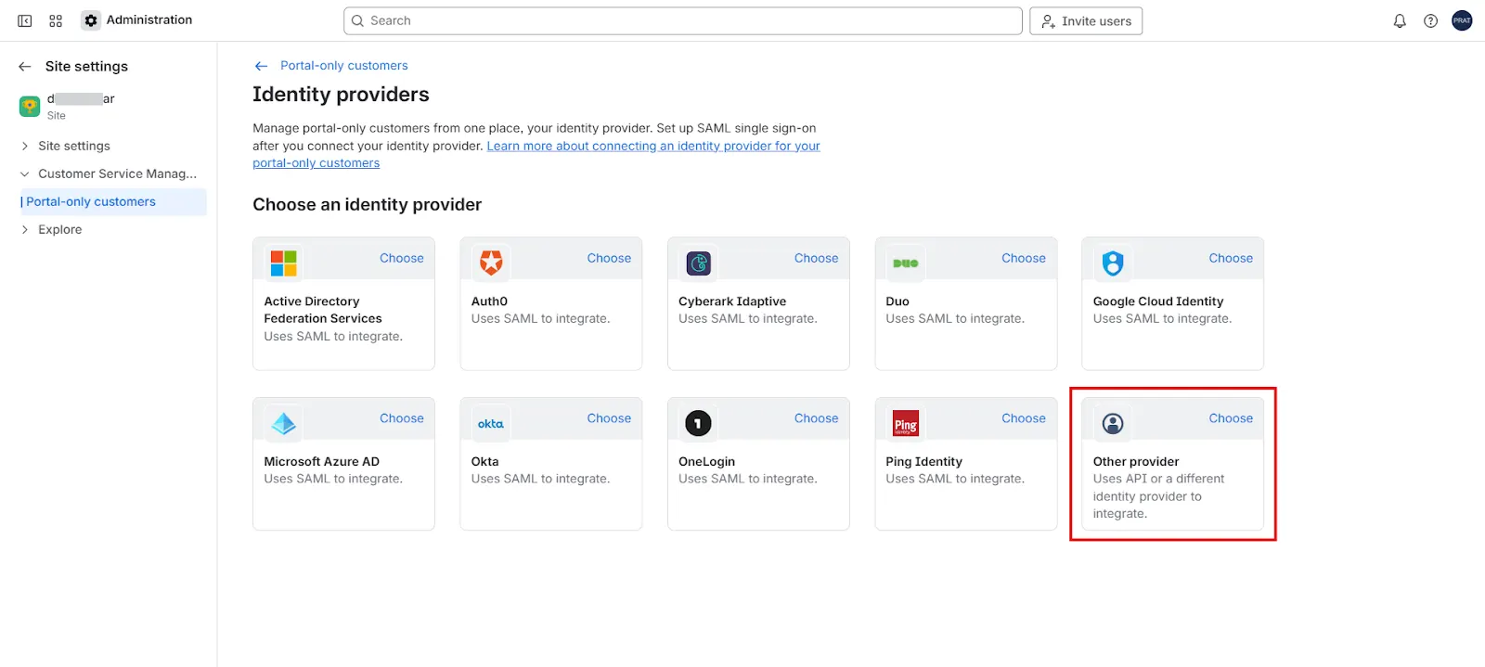Open the help question mark icon
This screenshot has width=1485, height=667.
1430,20
